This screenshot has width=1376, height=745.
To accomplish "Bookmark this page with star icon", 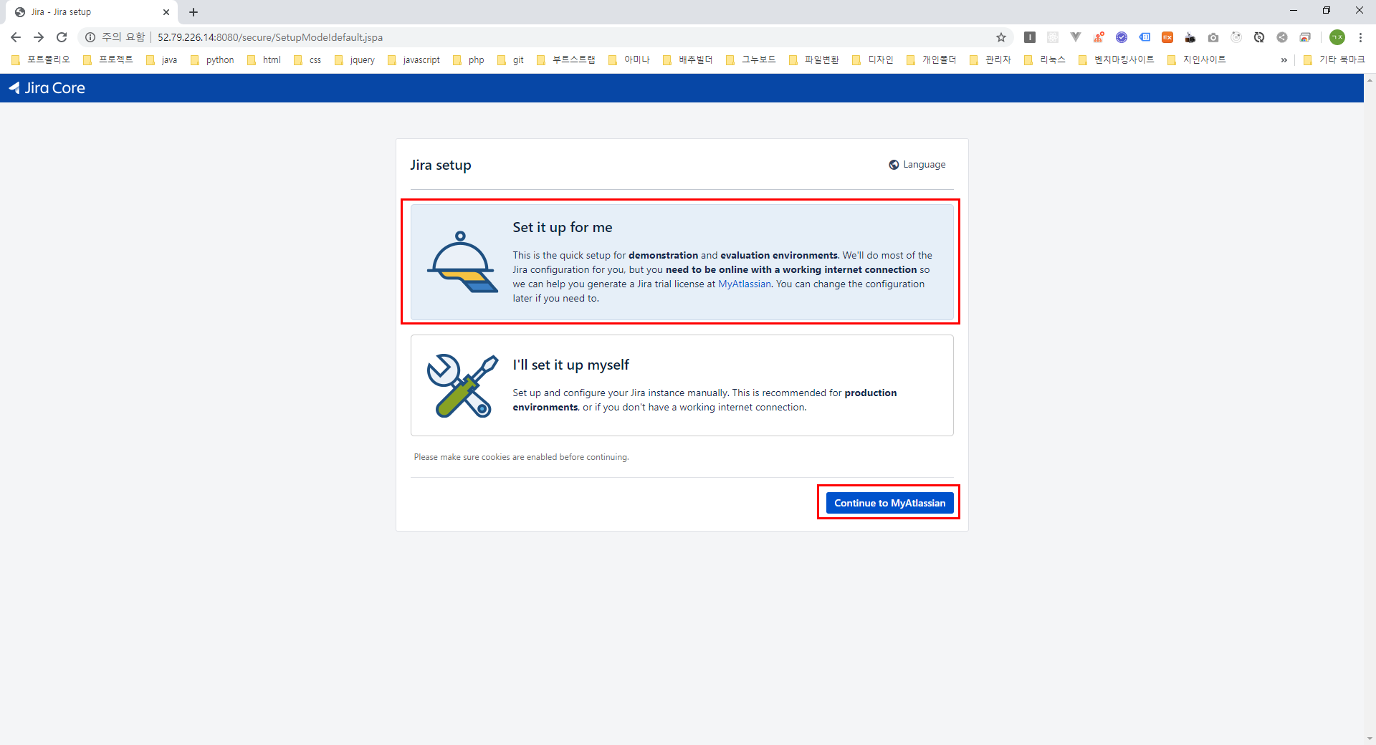I will [x=1001, y=37].
